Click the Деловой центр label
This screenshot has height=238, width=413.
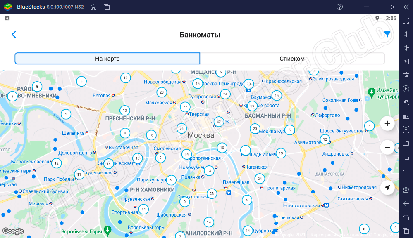click(75, 153)
